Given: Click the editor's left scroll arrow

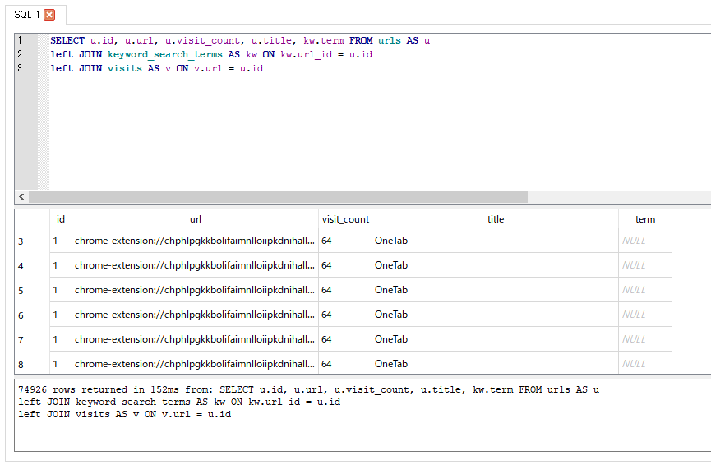Looking at the screenshot, I should [21, 197].
